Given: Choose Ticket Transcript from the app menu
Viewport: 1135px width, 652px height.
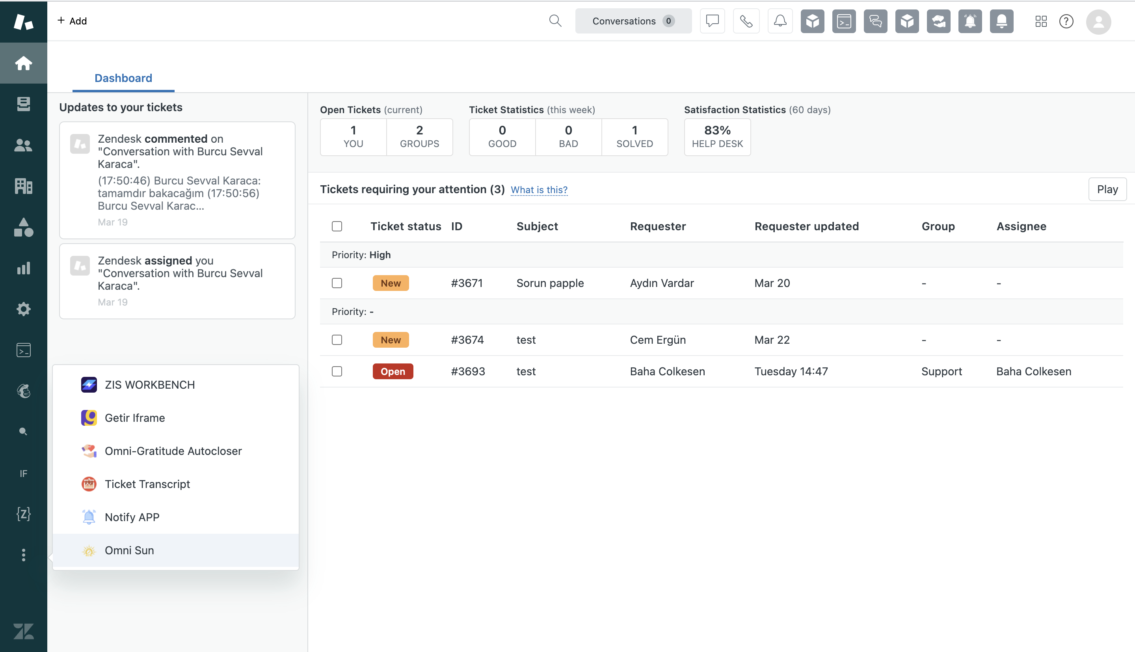Looking at the screenshot, I should 175,484.
